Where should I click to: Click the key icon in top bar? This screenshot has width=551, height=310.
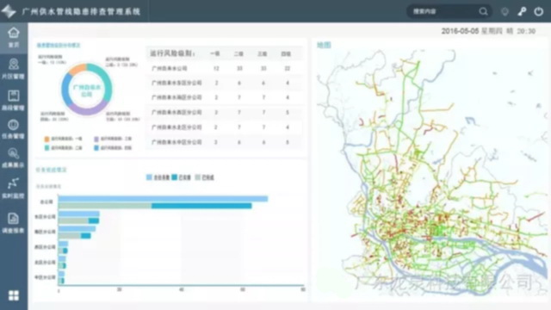point(522,11)
